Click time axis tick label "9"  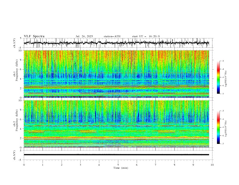click(x=193, y=165)
